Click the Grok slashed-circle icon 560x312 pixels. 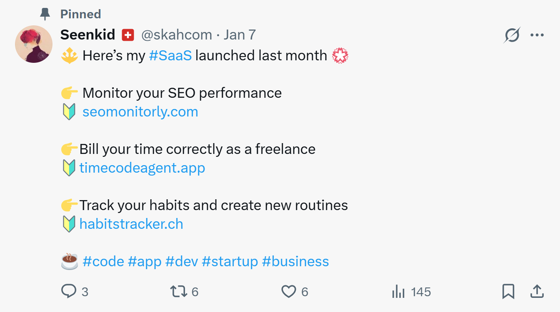click(512, 35)
